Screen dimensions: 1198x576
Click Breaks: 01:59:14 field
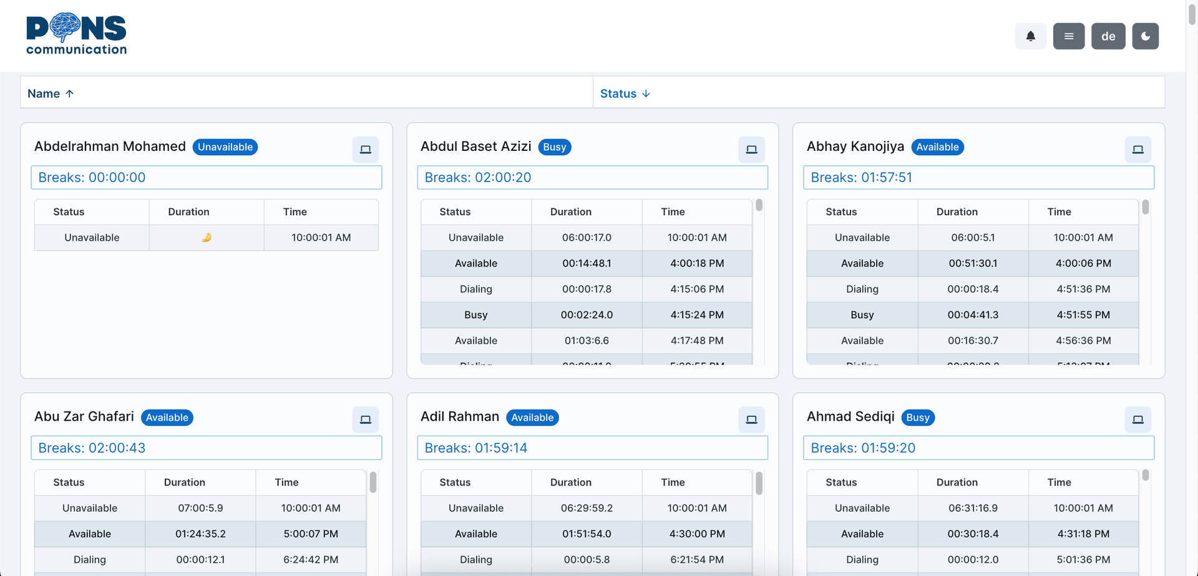pyautogui.click(x=592, y=448)
